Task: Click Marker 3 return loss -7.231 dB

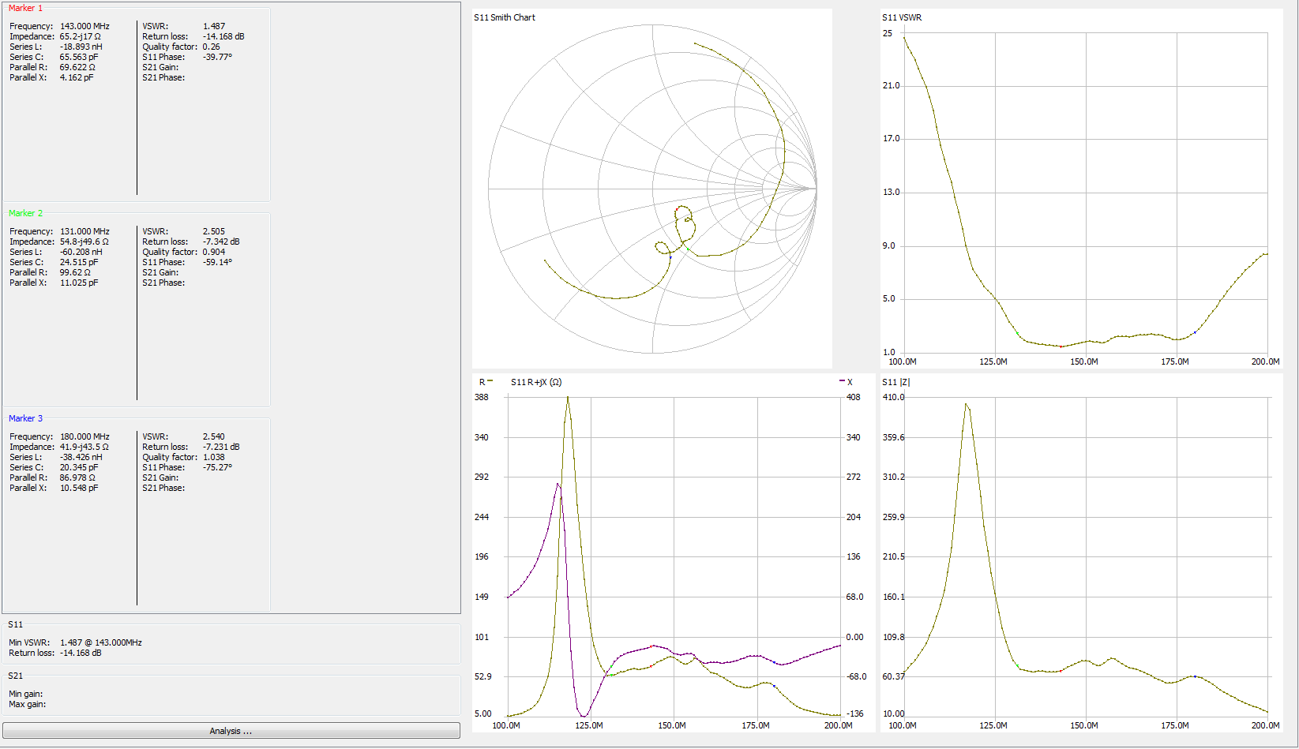Action: click(221, 447)
